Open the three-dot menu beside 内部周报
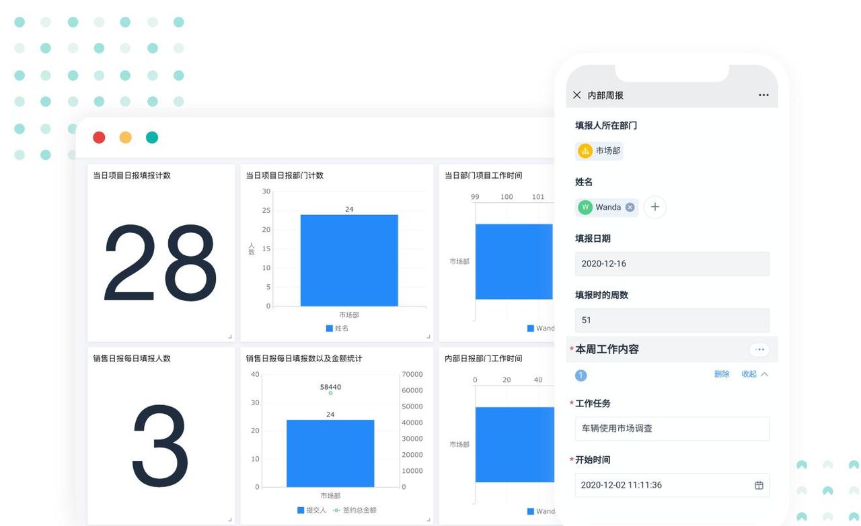 point(763,95)
